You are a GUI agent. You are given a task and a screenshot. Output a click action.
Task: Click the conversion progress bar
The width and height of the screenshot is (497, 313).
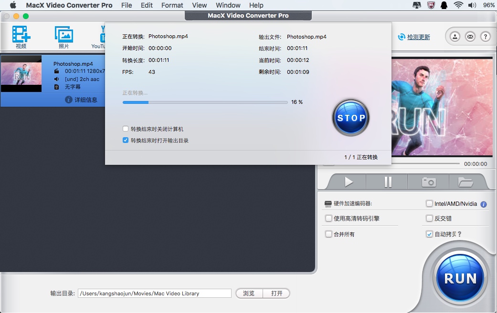[x=205, y=102]
